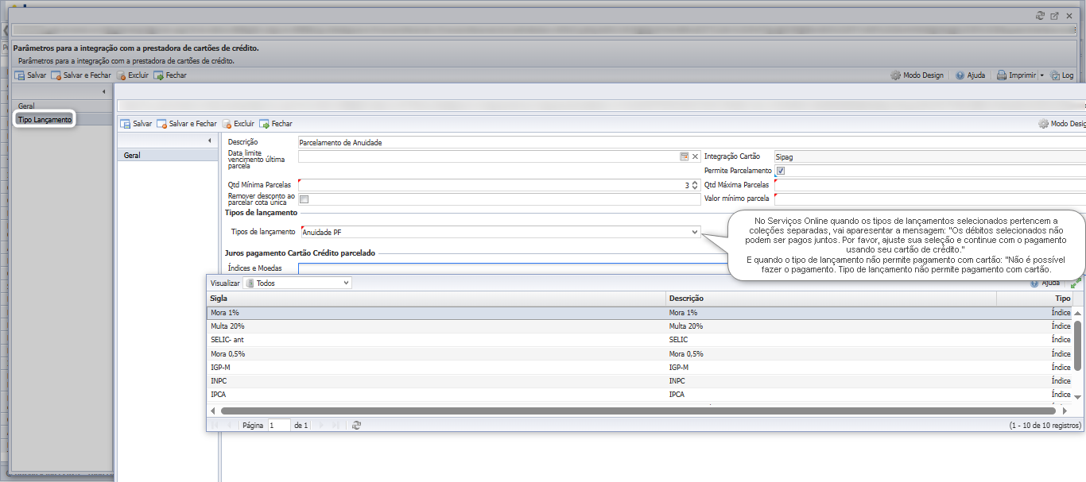Screen dimensions: 1086x482
Task: Open the date picker calendar icon
Action: tap(684, 156)
